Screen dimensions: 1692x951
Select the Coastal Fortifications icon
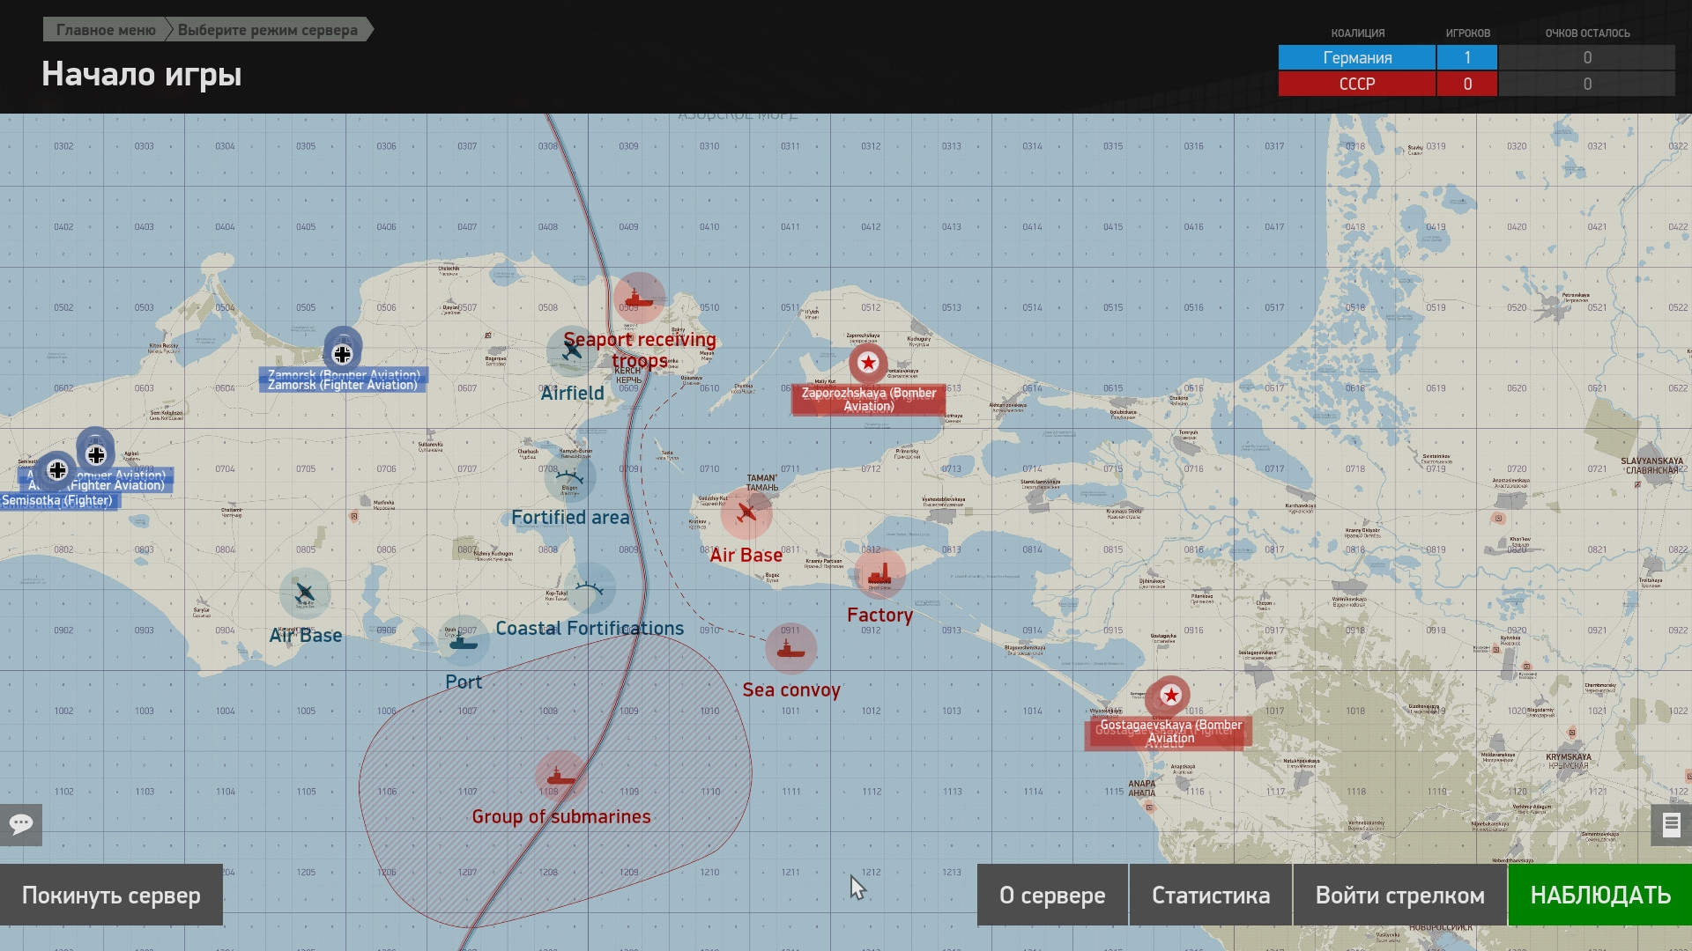[590, 587]
